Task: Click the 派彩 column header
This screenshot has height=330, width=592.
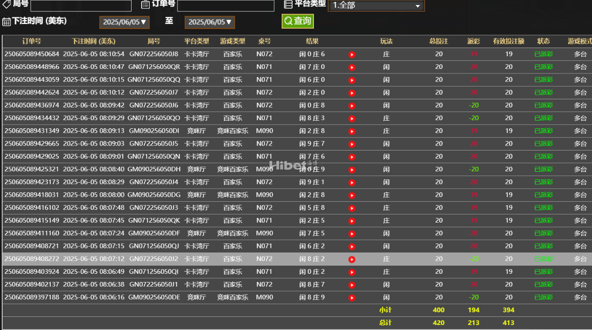Action: pyautogui.click(x=473, y=41)
